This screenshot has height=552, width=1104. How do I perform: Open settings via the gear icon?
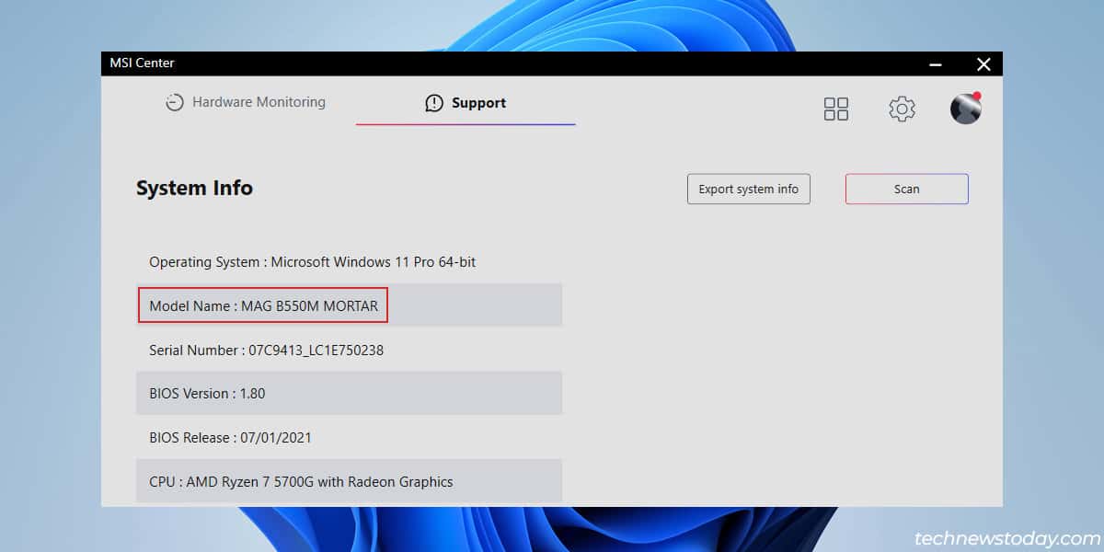click(x=902, y=109)
